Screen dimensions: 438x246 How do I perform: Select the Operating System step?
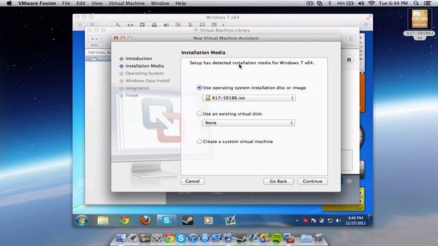(144, 73)
